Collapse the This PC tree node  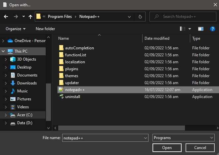tap(3, 51)
